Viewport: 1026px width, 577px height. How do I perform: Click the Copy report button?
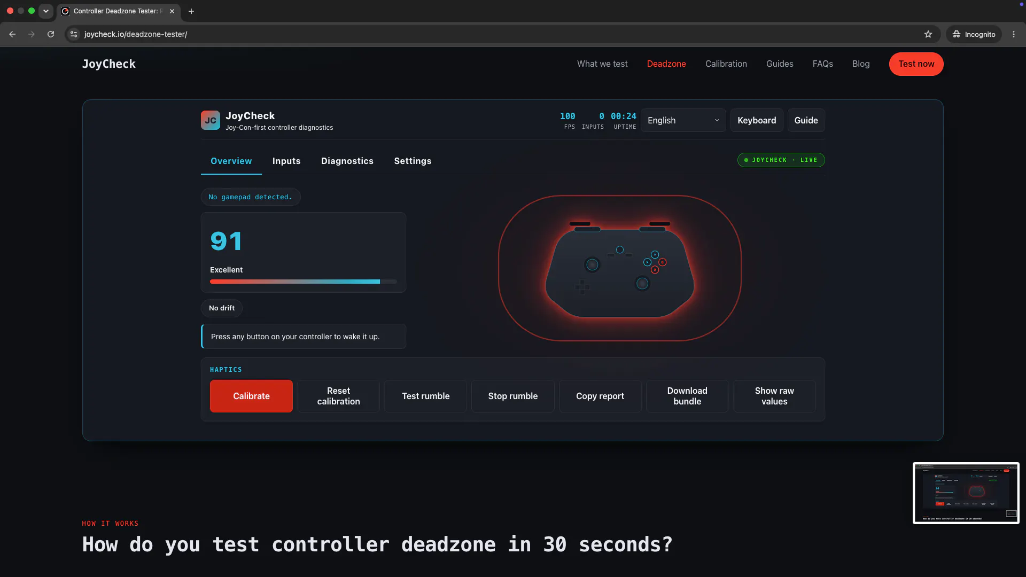(600, 396)
